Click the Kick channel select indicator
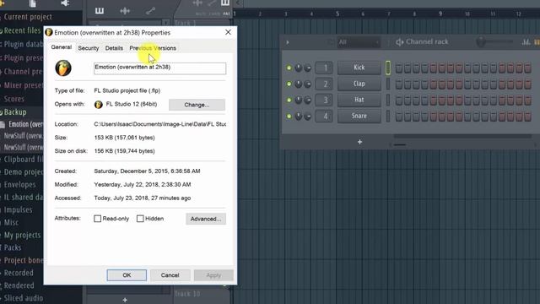Screen dimensions: 540x304 [388, 68]
